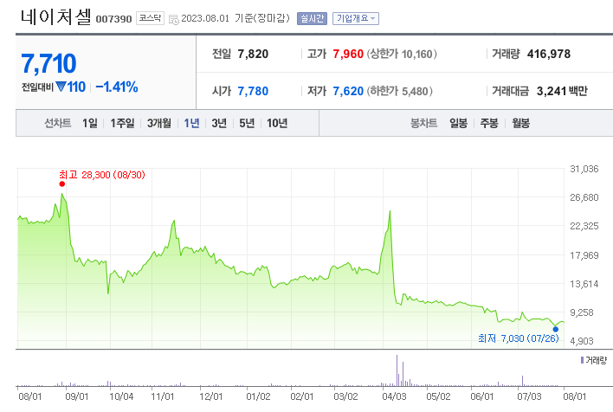The height and width of the screenshot is (412, 613).
Task: Click the red 최고 marker dot
Action: point(62,184)
